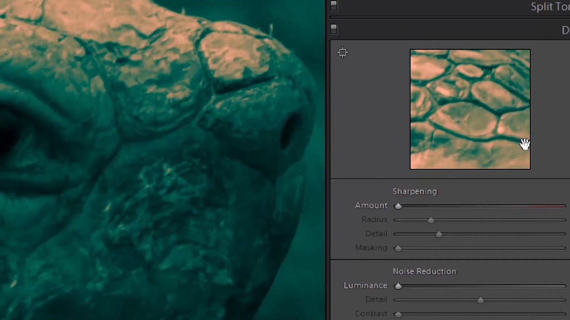
Task: Click the Radius label in Sharpening
Action: point(374,220)
